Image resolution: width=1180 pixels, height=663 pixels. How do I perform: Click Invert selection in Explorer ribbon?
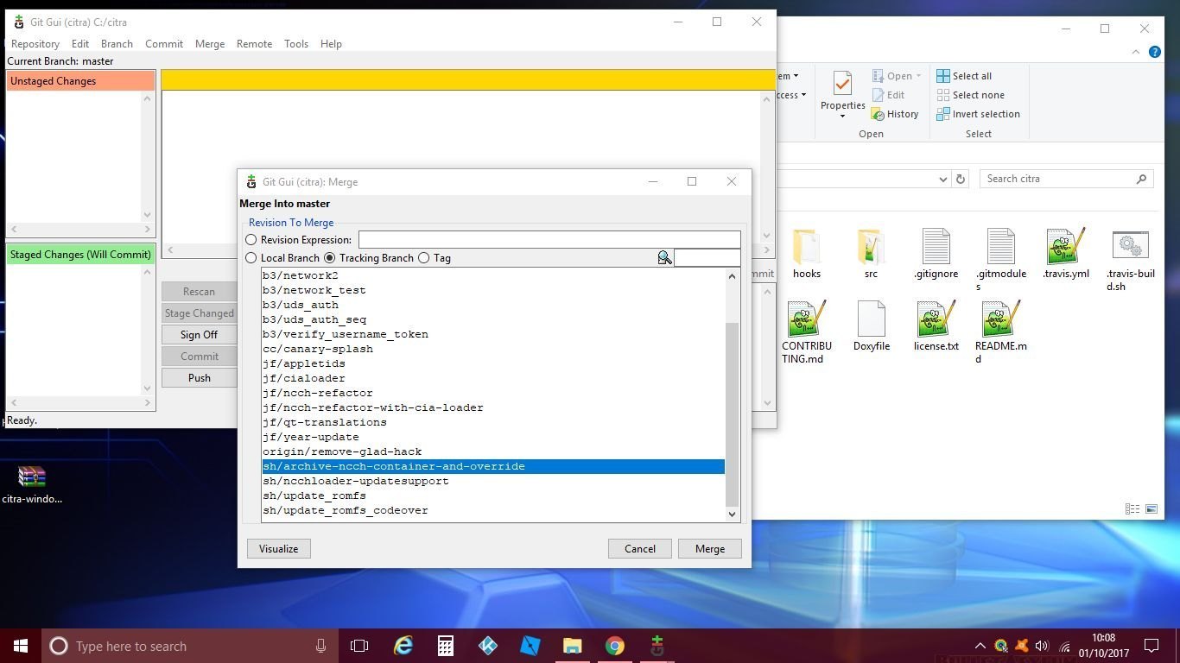coord(978,114)
